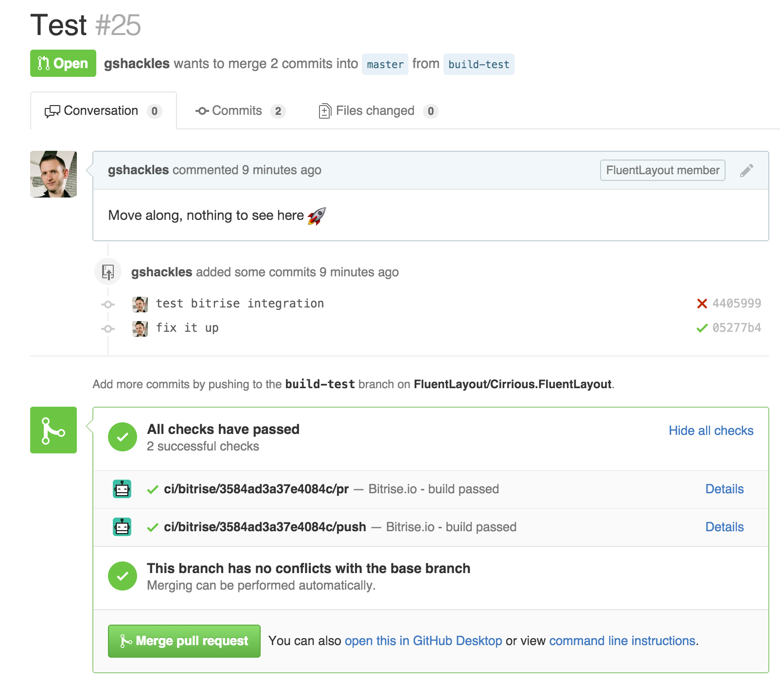Screen dimensions: 780x683
Task: Click 'Move along, nothing to see here' comment text
Action: pos(206,216)
